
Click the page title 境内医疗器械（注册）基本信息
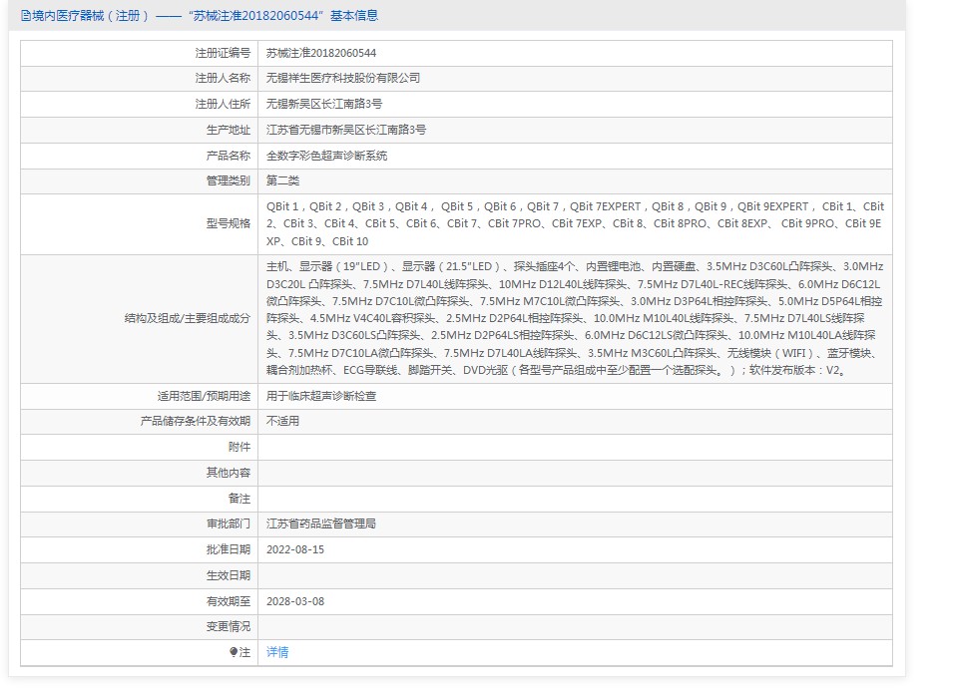coord(200,16)
